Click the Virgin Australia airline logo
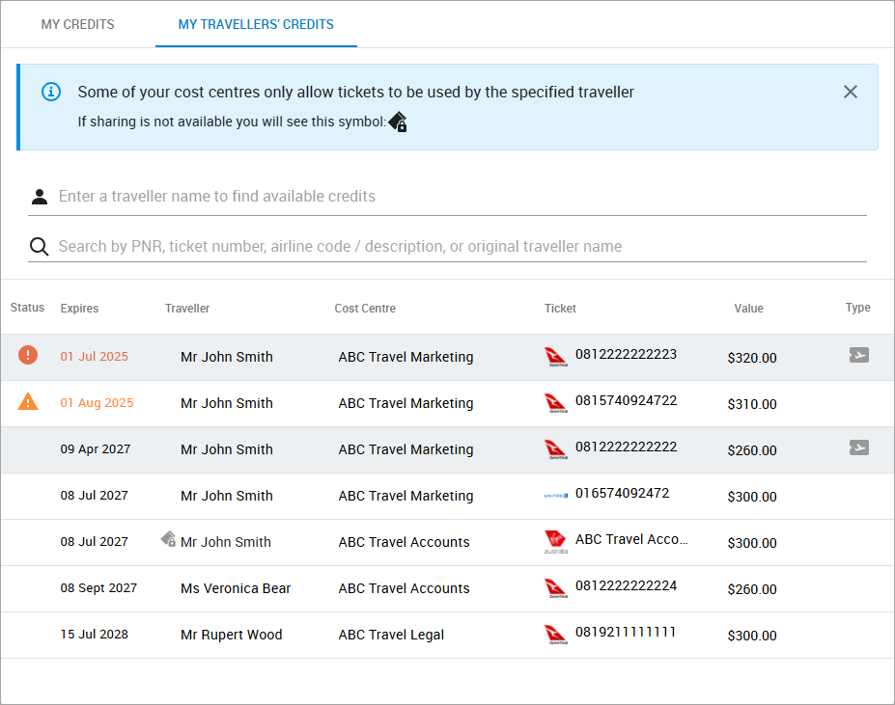895x705 pixels. 554,542
